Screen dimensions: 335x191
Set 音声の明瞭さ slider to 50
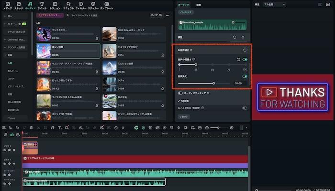(212, 64)
